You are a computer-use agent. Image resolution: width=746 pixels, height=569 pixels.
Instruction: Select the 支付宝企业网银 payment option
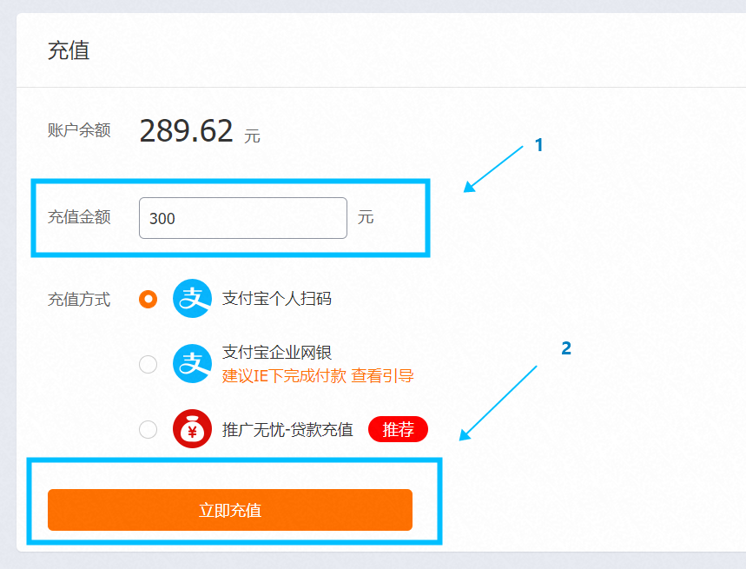[149, 364]
